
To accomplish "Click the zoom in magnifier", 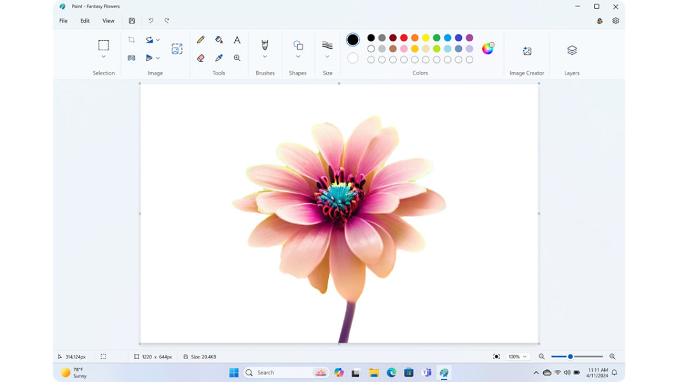I will 612,357.
